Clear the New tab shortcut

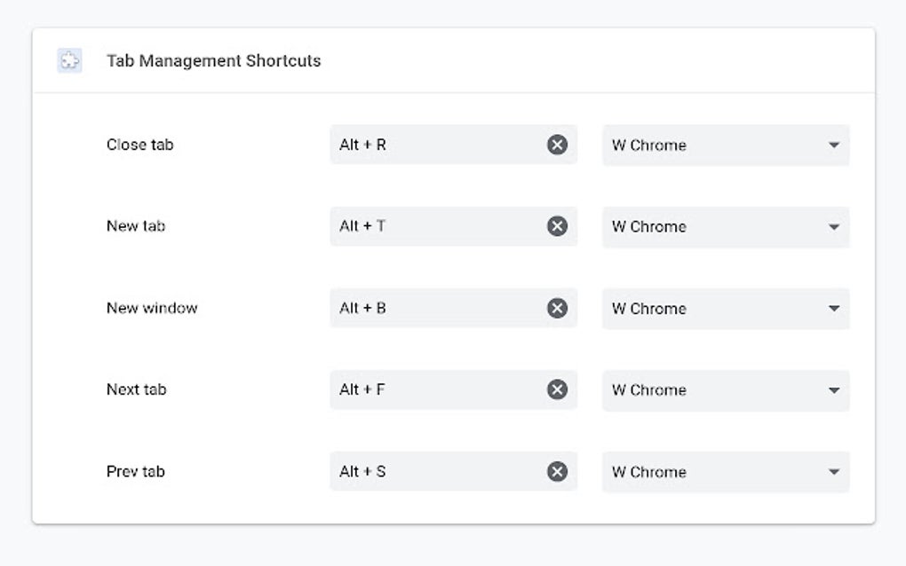pyautogui.click(x=557, y=226)
